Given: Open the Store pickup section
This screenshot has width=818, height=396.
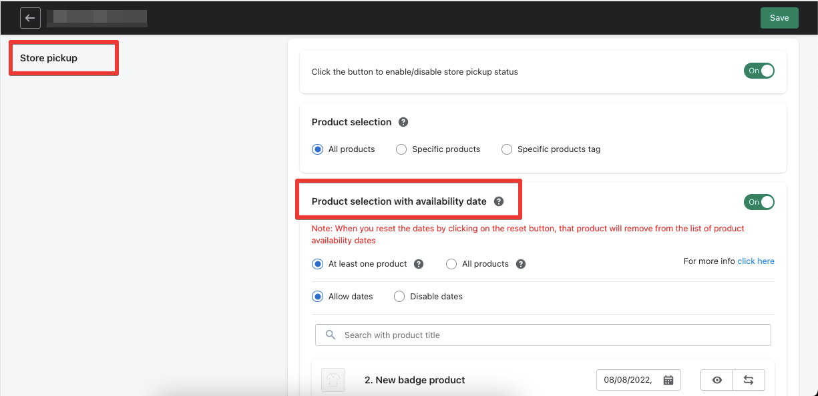Looking at the screenshot, I should coord(49,58).
